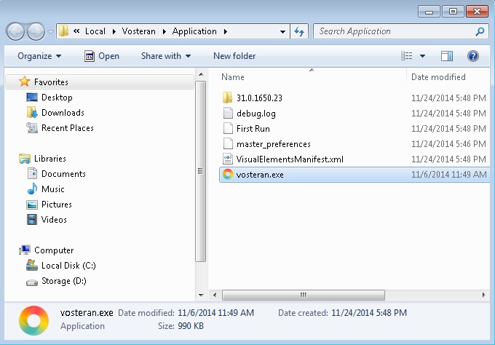
Task: Click Open in the toolbar
Action: 102,56
